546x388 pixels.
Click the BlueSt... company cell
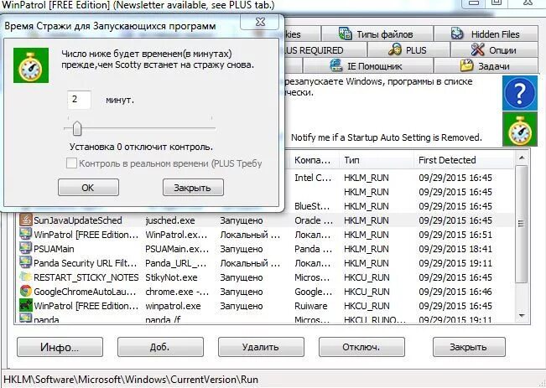(x=312, y=206)
